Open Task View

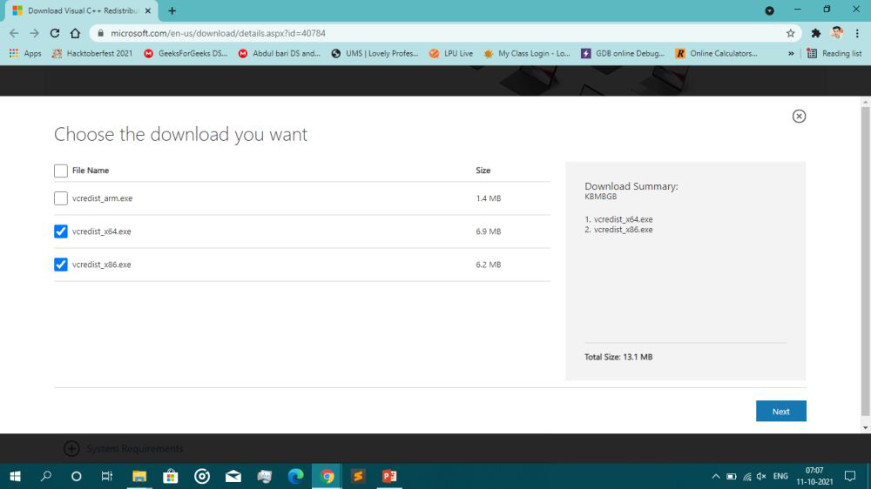click(x=107, y=476)
